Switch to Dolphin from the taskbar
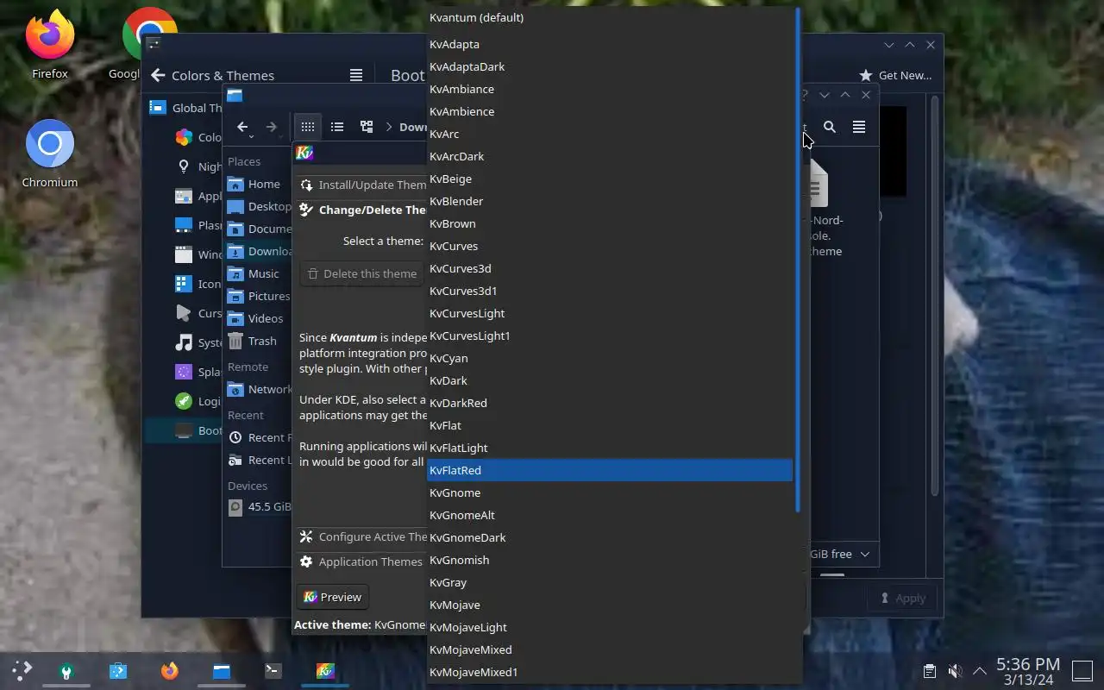1104x690 pixels. click(222, 670)
